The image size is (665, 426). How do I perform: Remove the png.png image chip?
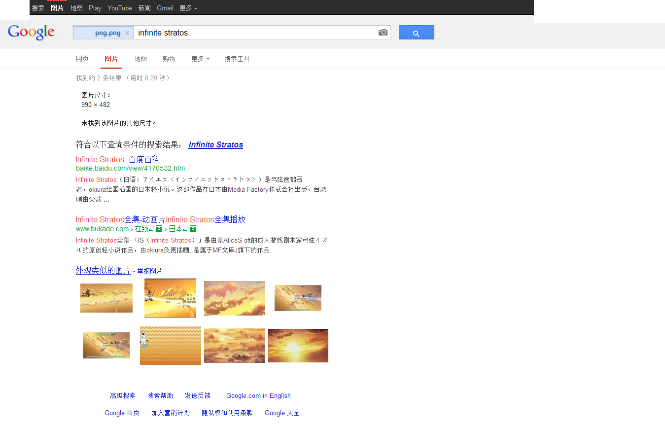(127, 33)
